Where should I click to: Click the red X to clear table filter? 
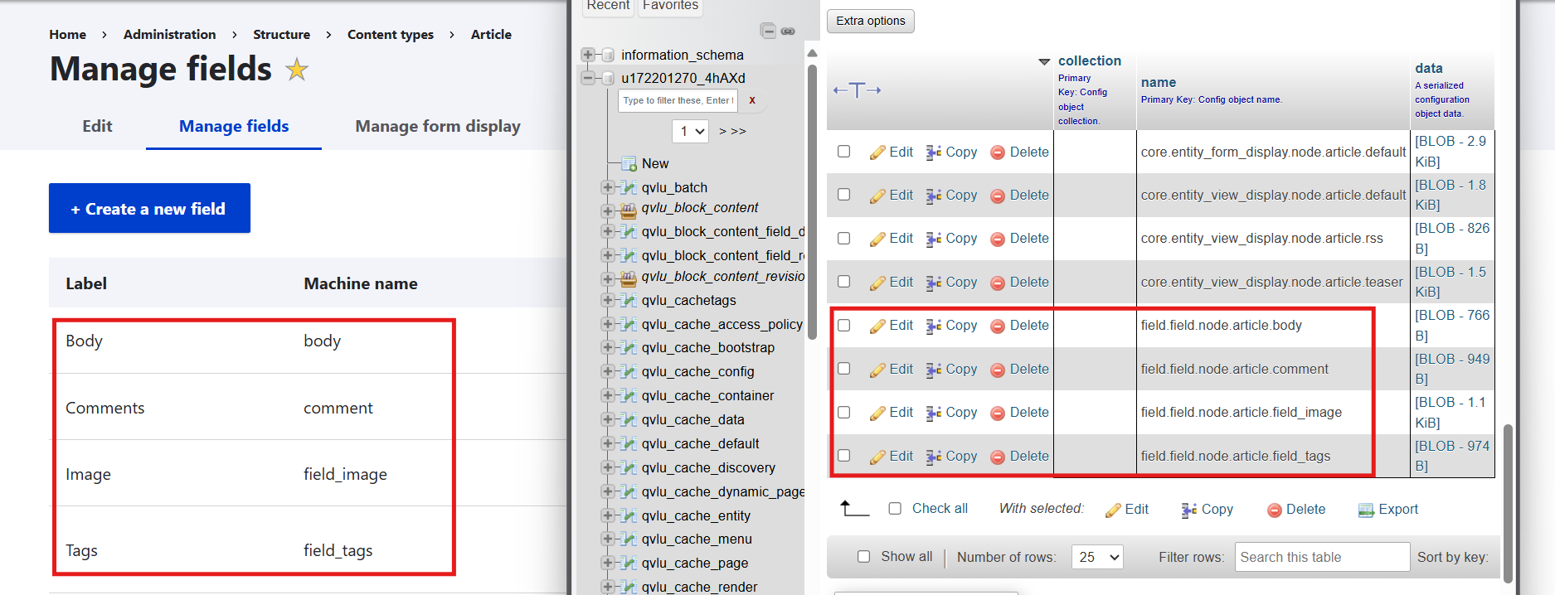pyautogui.click(x=752, y=100)
